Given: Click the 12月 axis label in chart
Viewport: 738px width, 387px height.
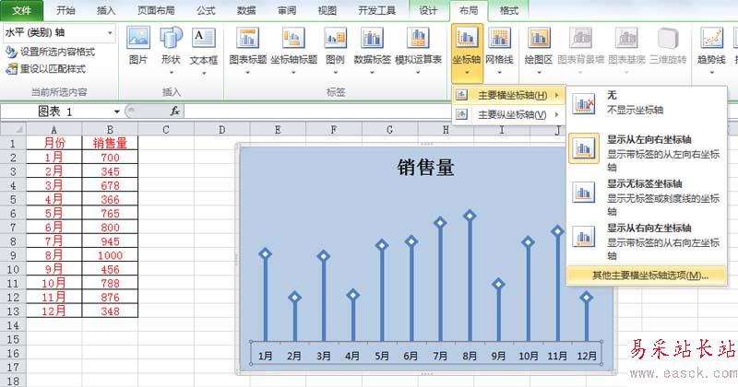Looking at the screenshot, I should [587, 356].
